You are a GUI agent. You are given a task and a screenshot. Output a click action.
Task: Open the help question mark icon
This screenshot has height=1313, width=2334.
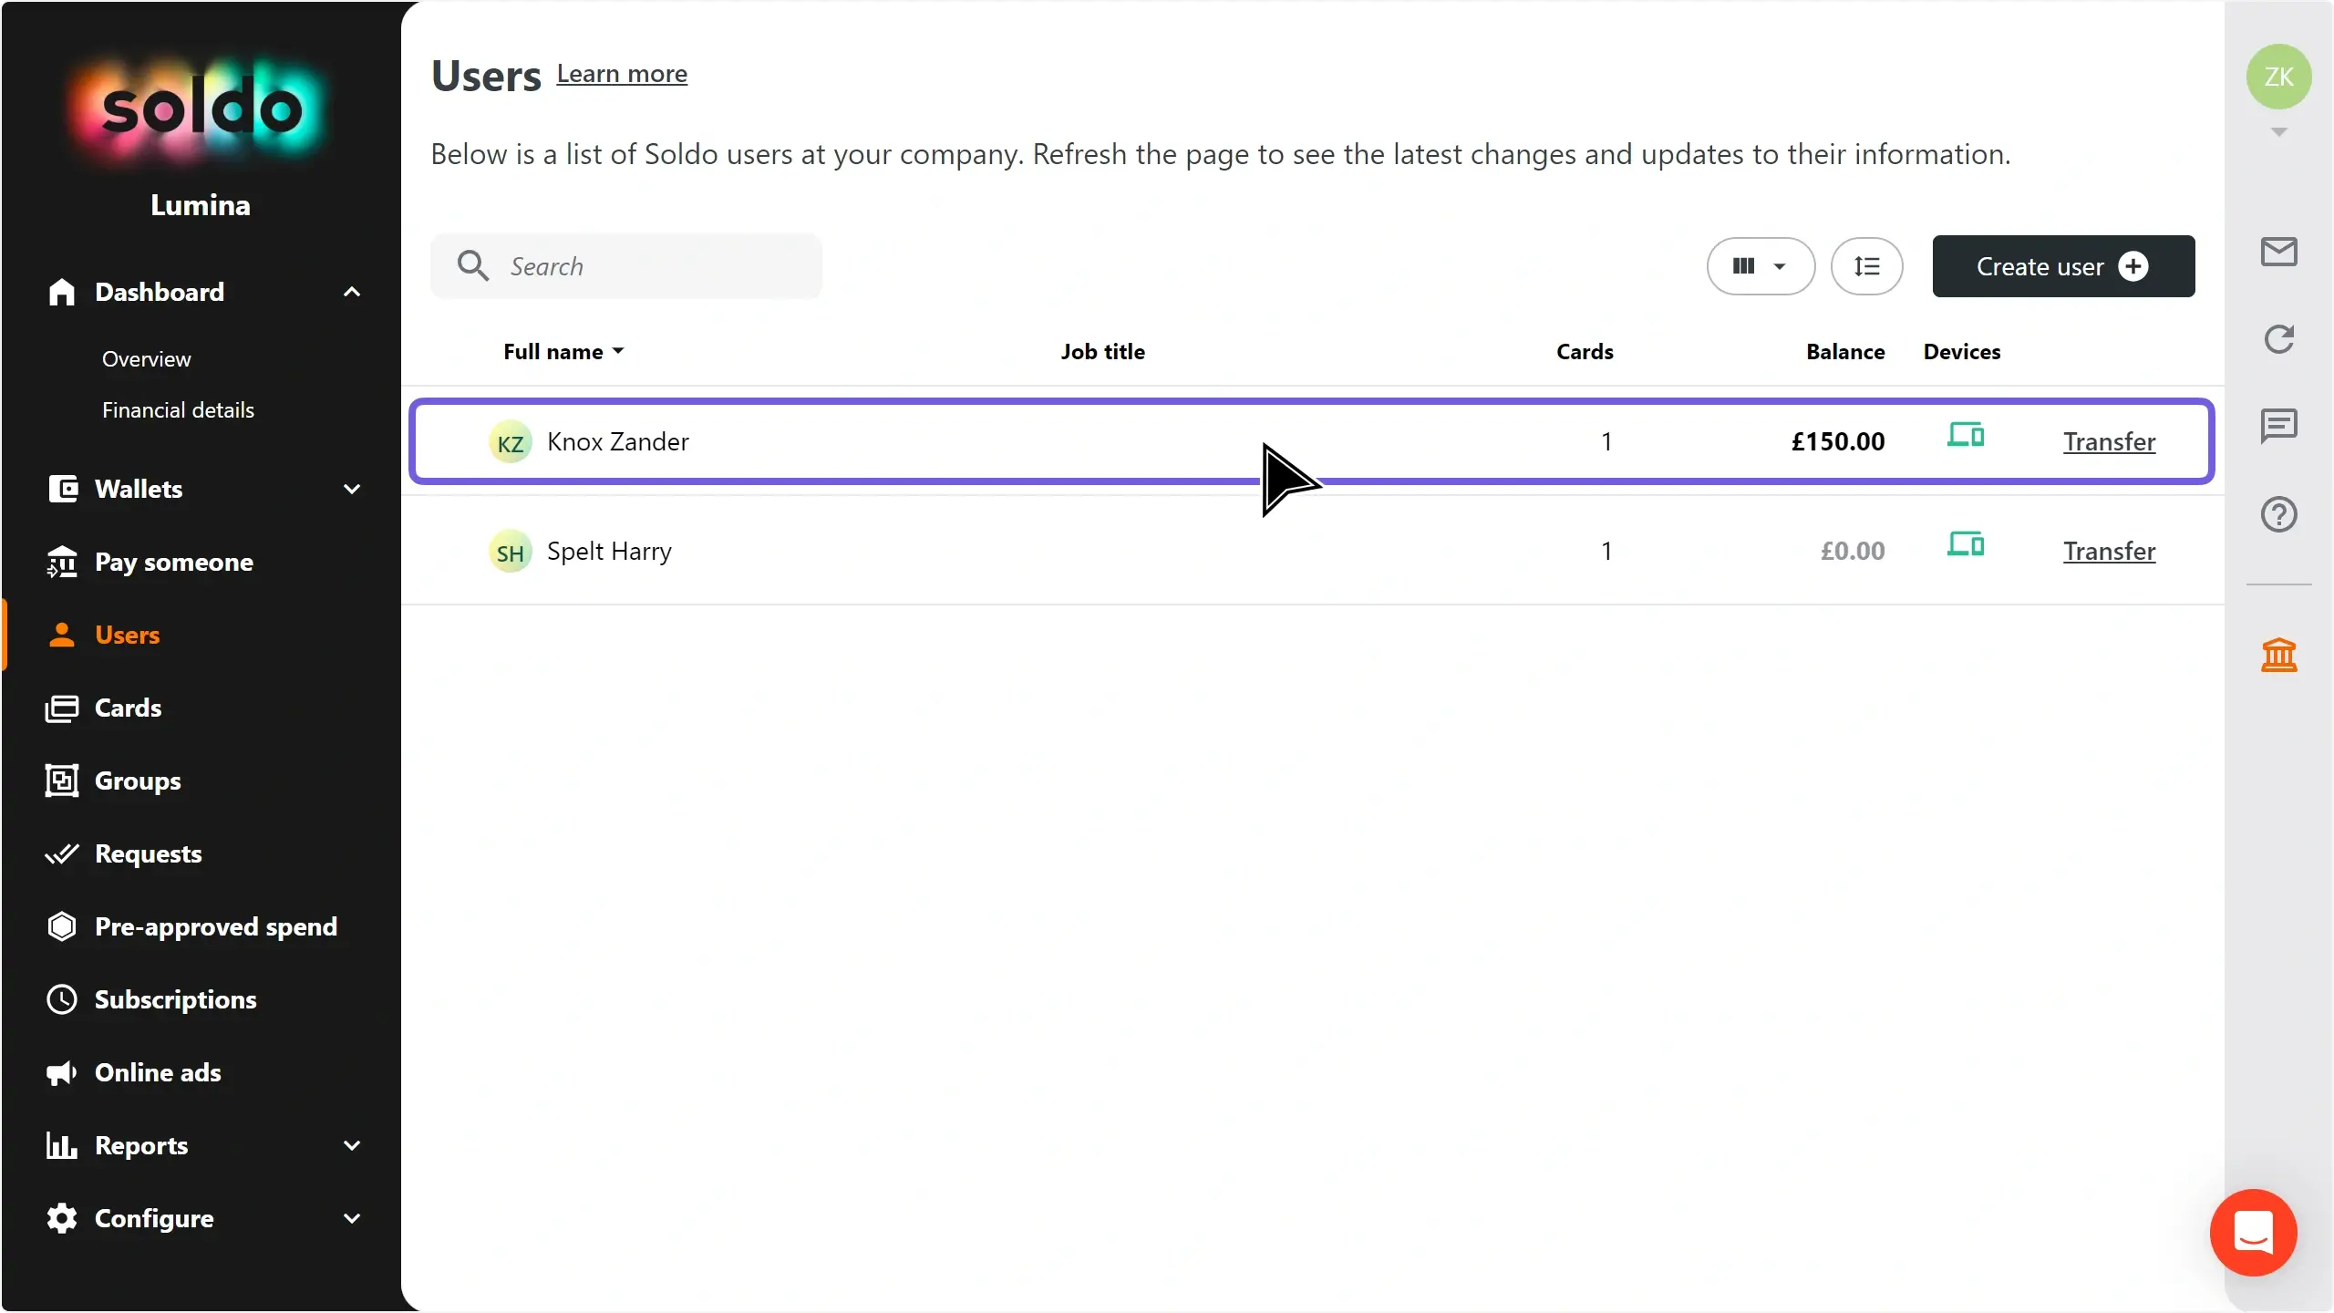click(x=2278, y=514)
